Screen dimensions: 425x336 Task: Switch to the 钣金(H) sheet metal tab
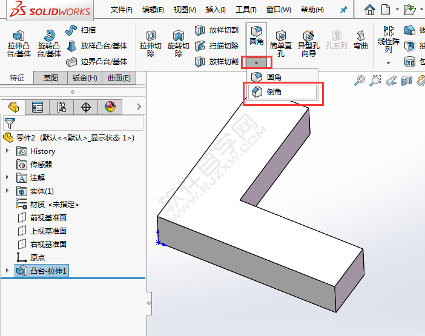coord(85,78)
